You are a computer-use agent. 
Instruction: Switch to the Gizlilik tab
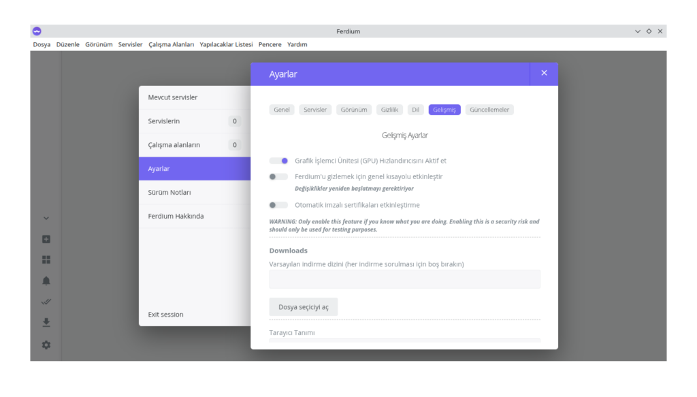click(x=389, y=110)
